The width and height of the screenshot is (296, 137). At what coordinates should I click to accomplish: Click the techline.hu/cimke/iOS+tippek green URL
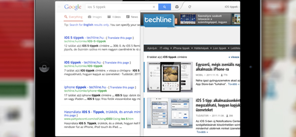coord(83,66)
